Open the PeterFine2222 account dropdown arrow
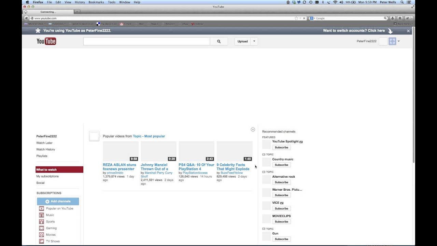Viewport: 437px width, 246px height. (x=398, y=41)
